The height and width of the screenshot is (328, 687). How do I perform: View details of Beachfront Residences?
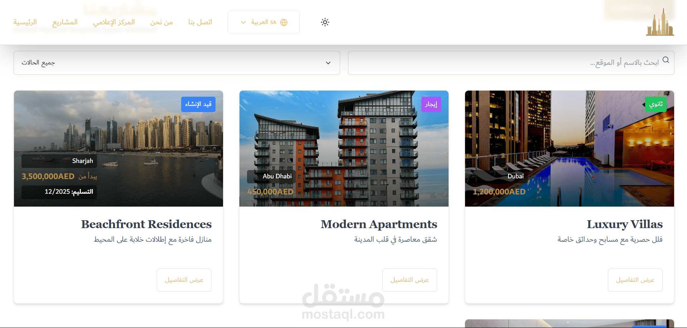click(184, 280)
